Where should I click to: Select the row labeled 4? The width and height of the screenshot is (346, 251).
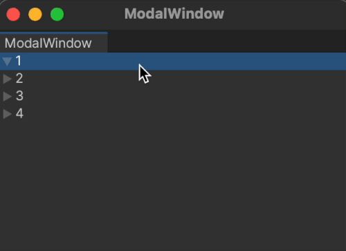173,114
